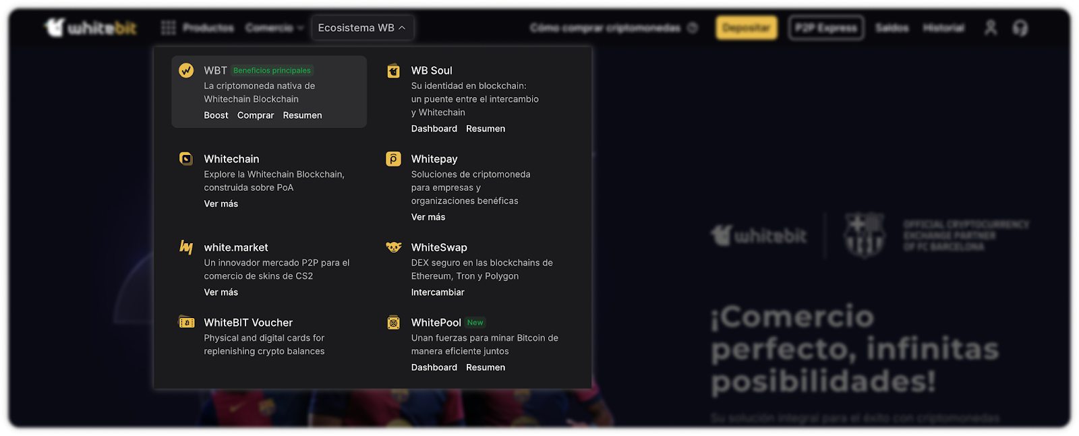Click the WhiteSwap mascot icon
The height and width of the screenshot is (436, 1079).
[x=393, y=247]
